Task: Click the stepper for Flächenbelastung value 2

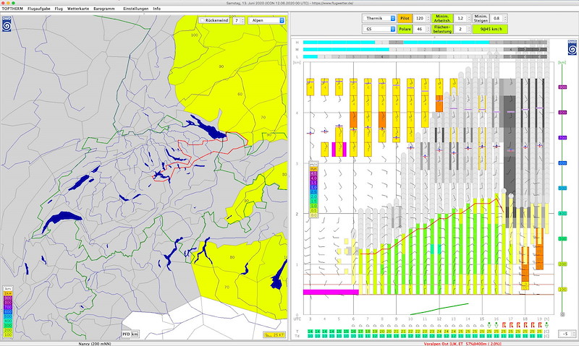Action: tap(469, 29)
